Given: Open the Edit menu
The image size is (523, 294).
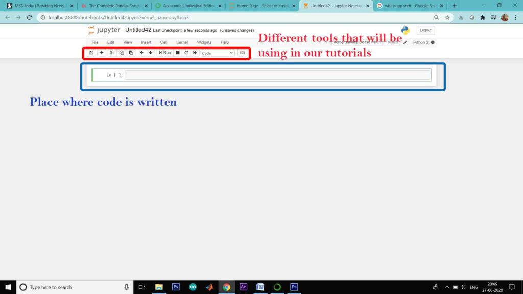Looking at the screenshot, I should click(x=111, y=42).
